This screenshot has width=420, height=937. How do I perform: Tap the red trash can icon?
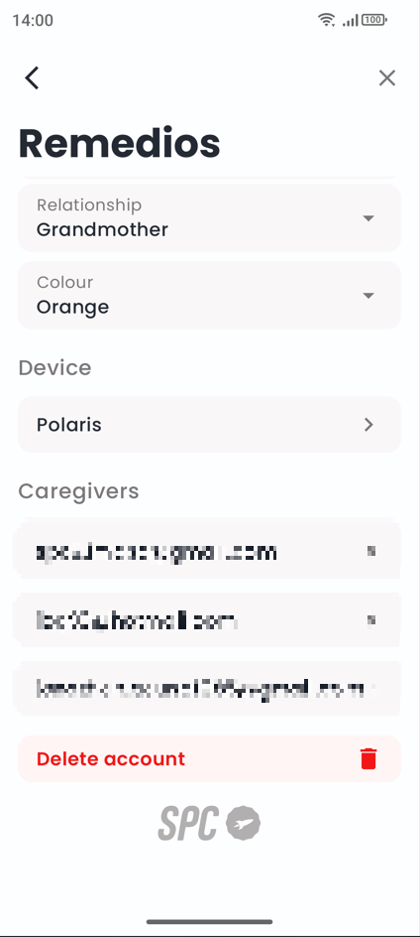[368, 758]
